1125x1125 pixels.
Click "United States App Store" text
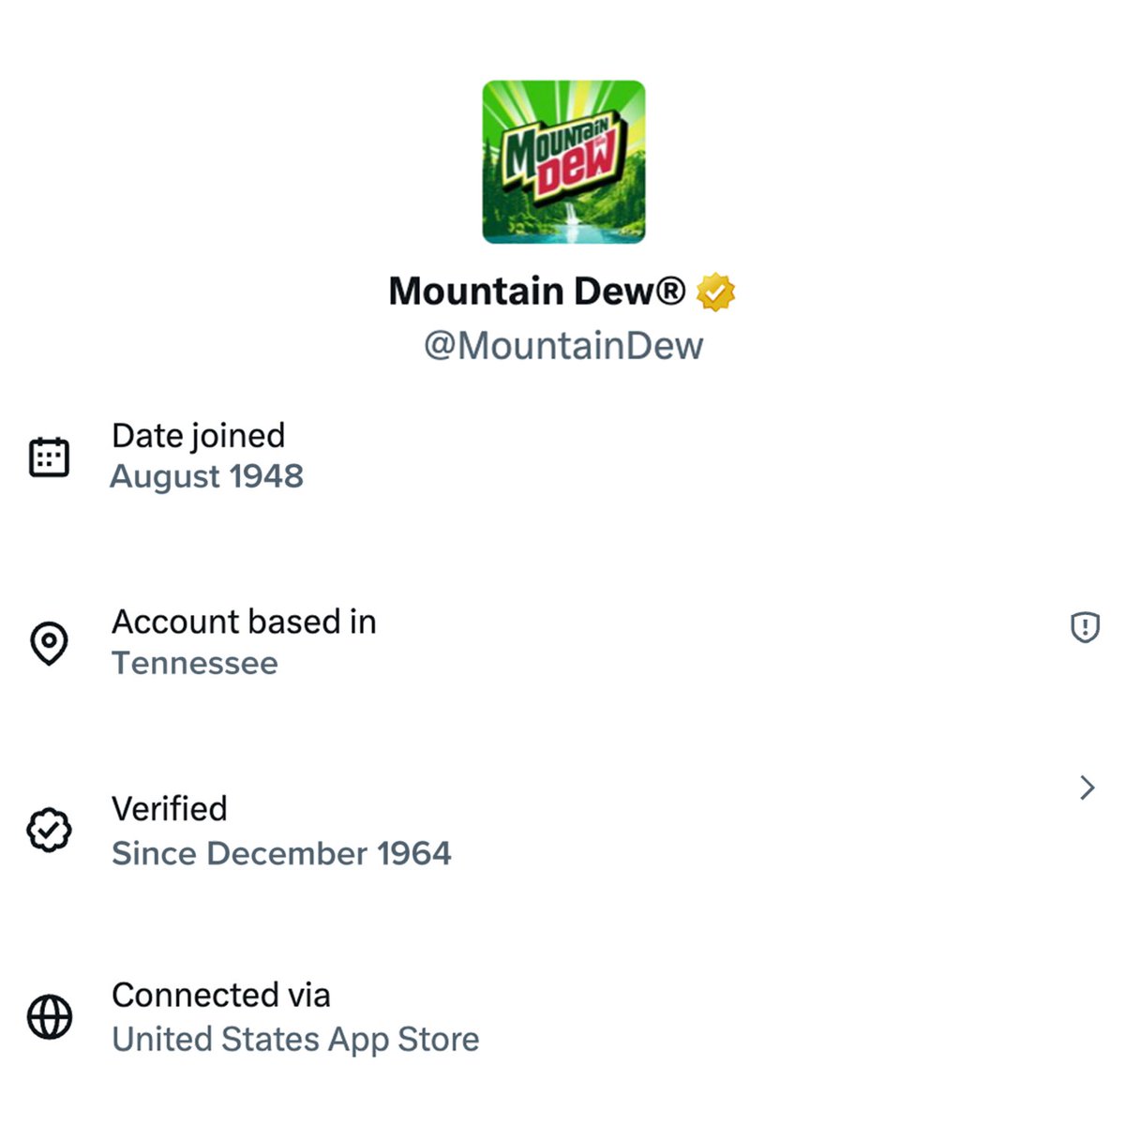click(x=295, y=1039)
